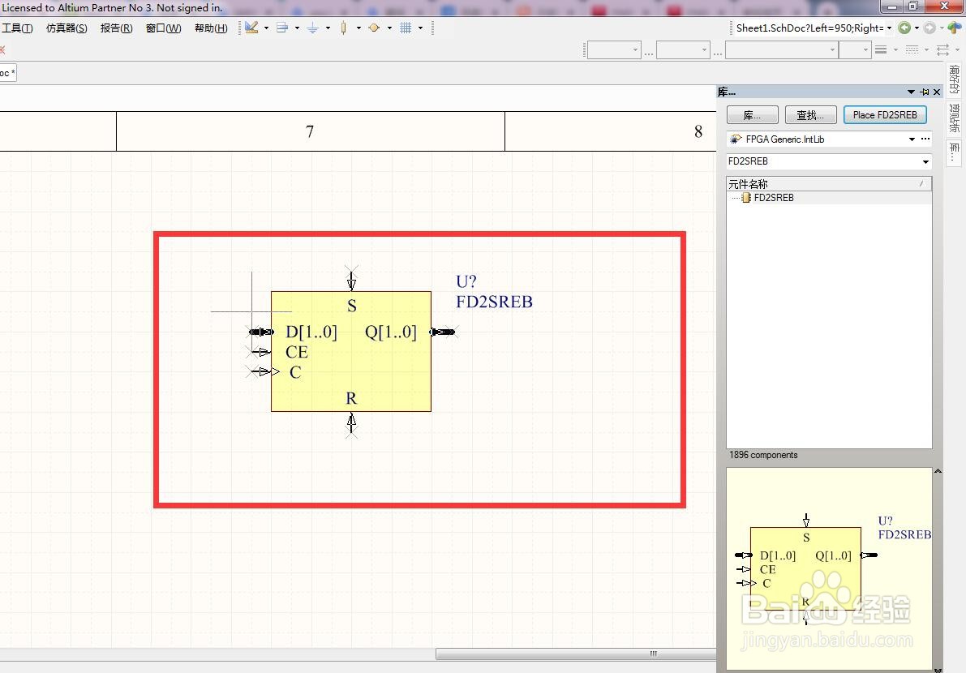
Task: Click the first empty formatting combo box
Action: click(x=614, y=50)
